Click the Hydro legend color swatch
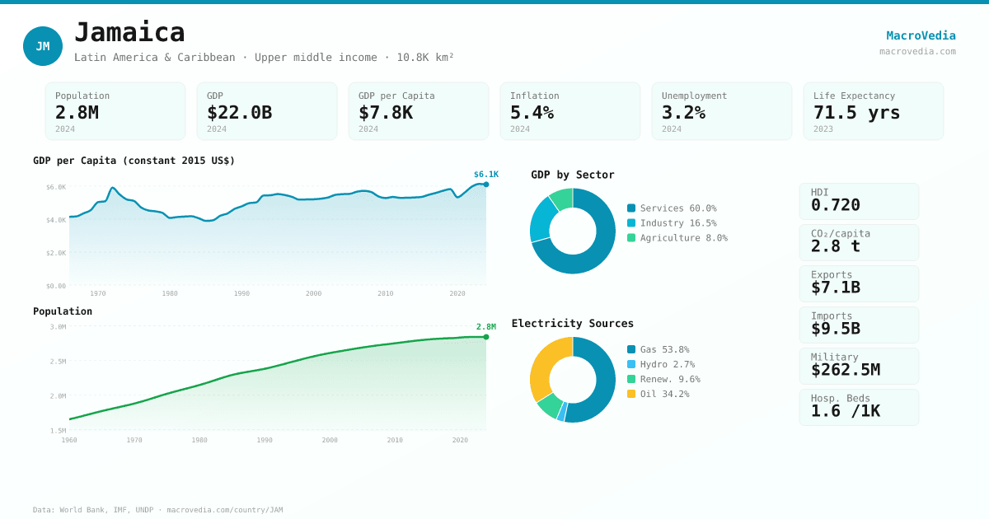The width and height of the screenshot is (989, 519). [631, 365]
